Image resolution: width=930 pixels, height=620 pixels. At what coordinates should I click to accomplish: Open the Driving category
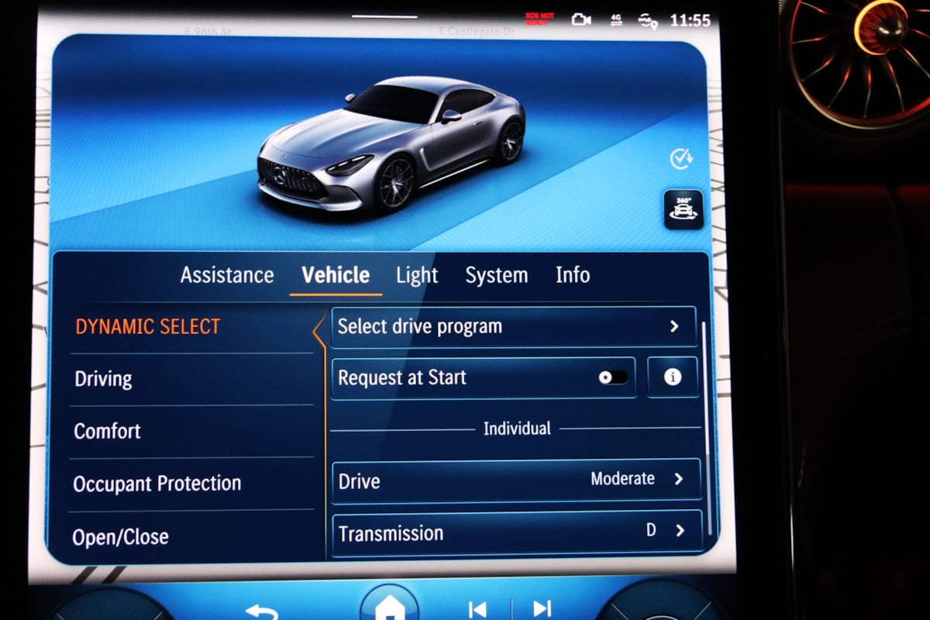point(191,379)
